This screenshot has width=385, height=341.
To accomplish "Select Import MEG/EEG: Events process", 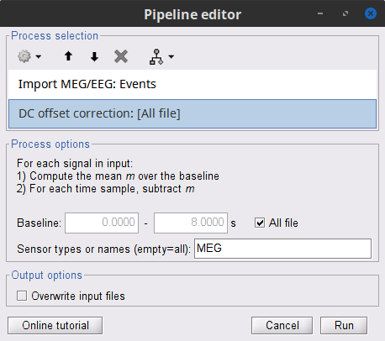I will coord(192,84).
